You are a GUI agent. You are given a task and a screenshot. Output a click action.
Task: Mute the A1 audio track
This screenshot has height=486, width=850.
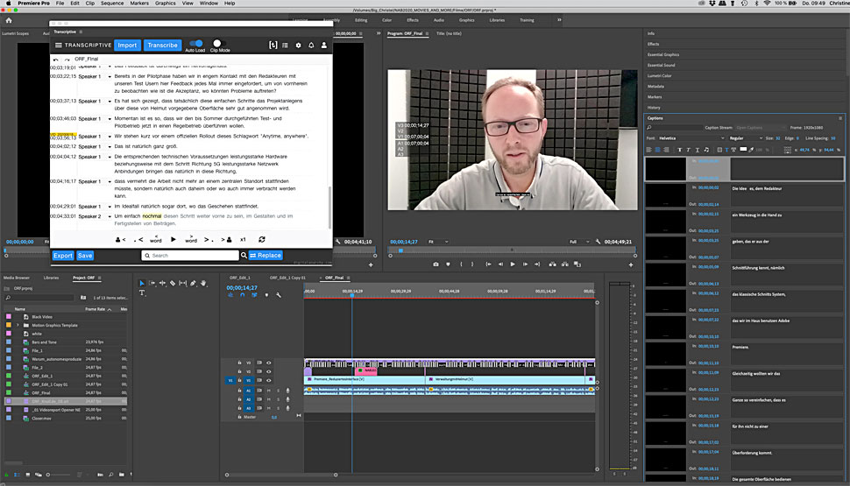coord(268,391)
